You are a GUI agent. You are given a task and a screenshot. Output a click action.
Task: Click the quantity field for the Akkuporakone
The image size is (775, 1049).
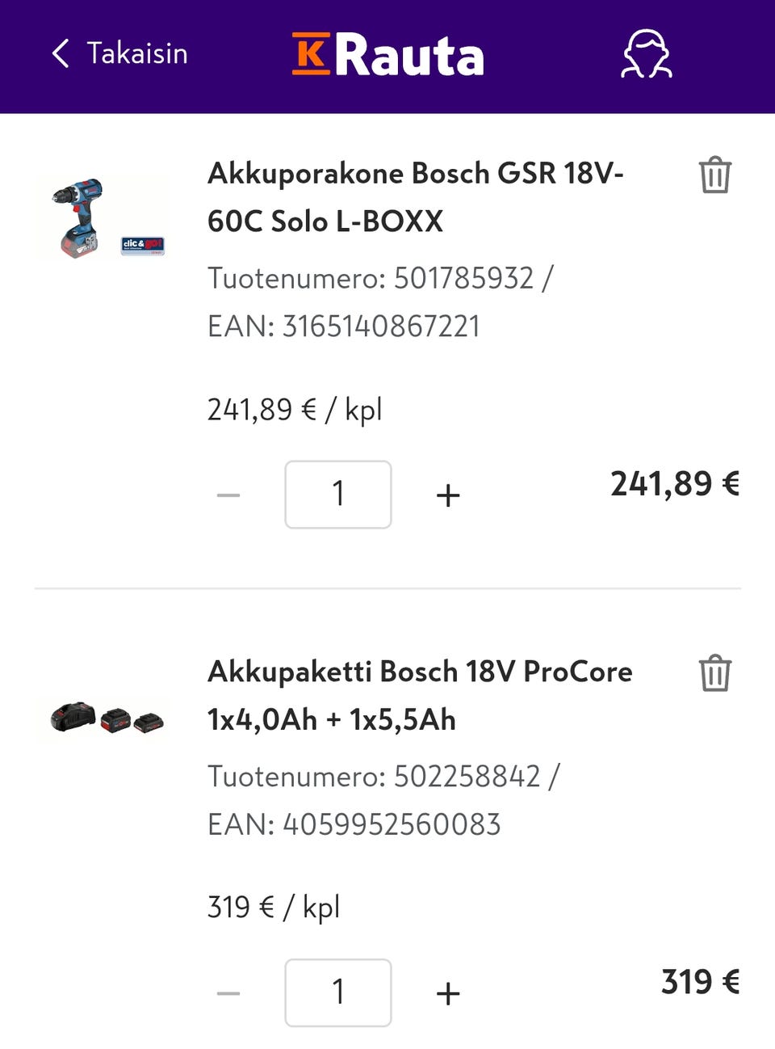[x=338, y=495]
